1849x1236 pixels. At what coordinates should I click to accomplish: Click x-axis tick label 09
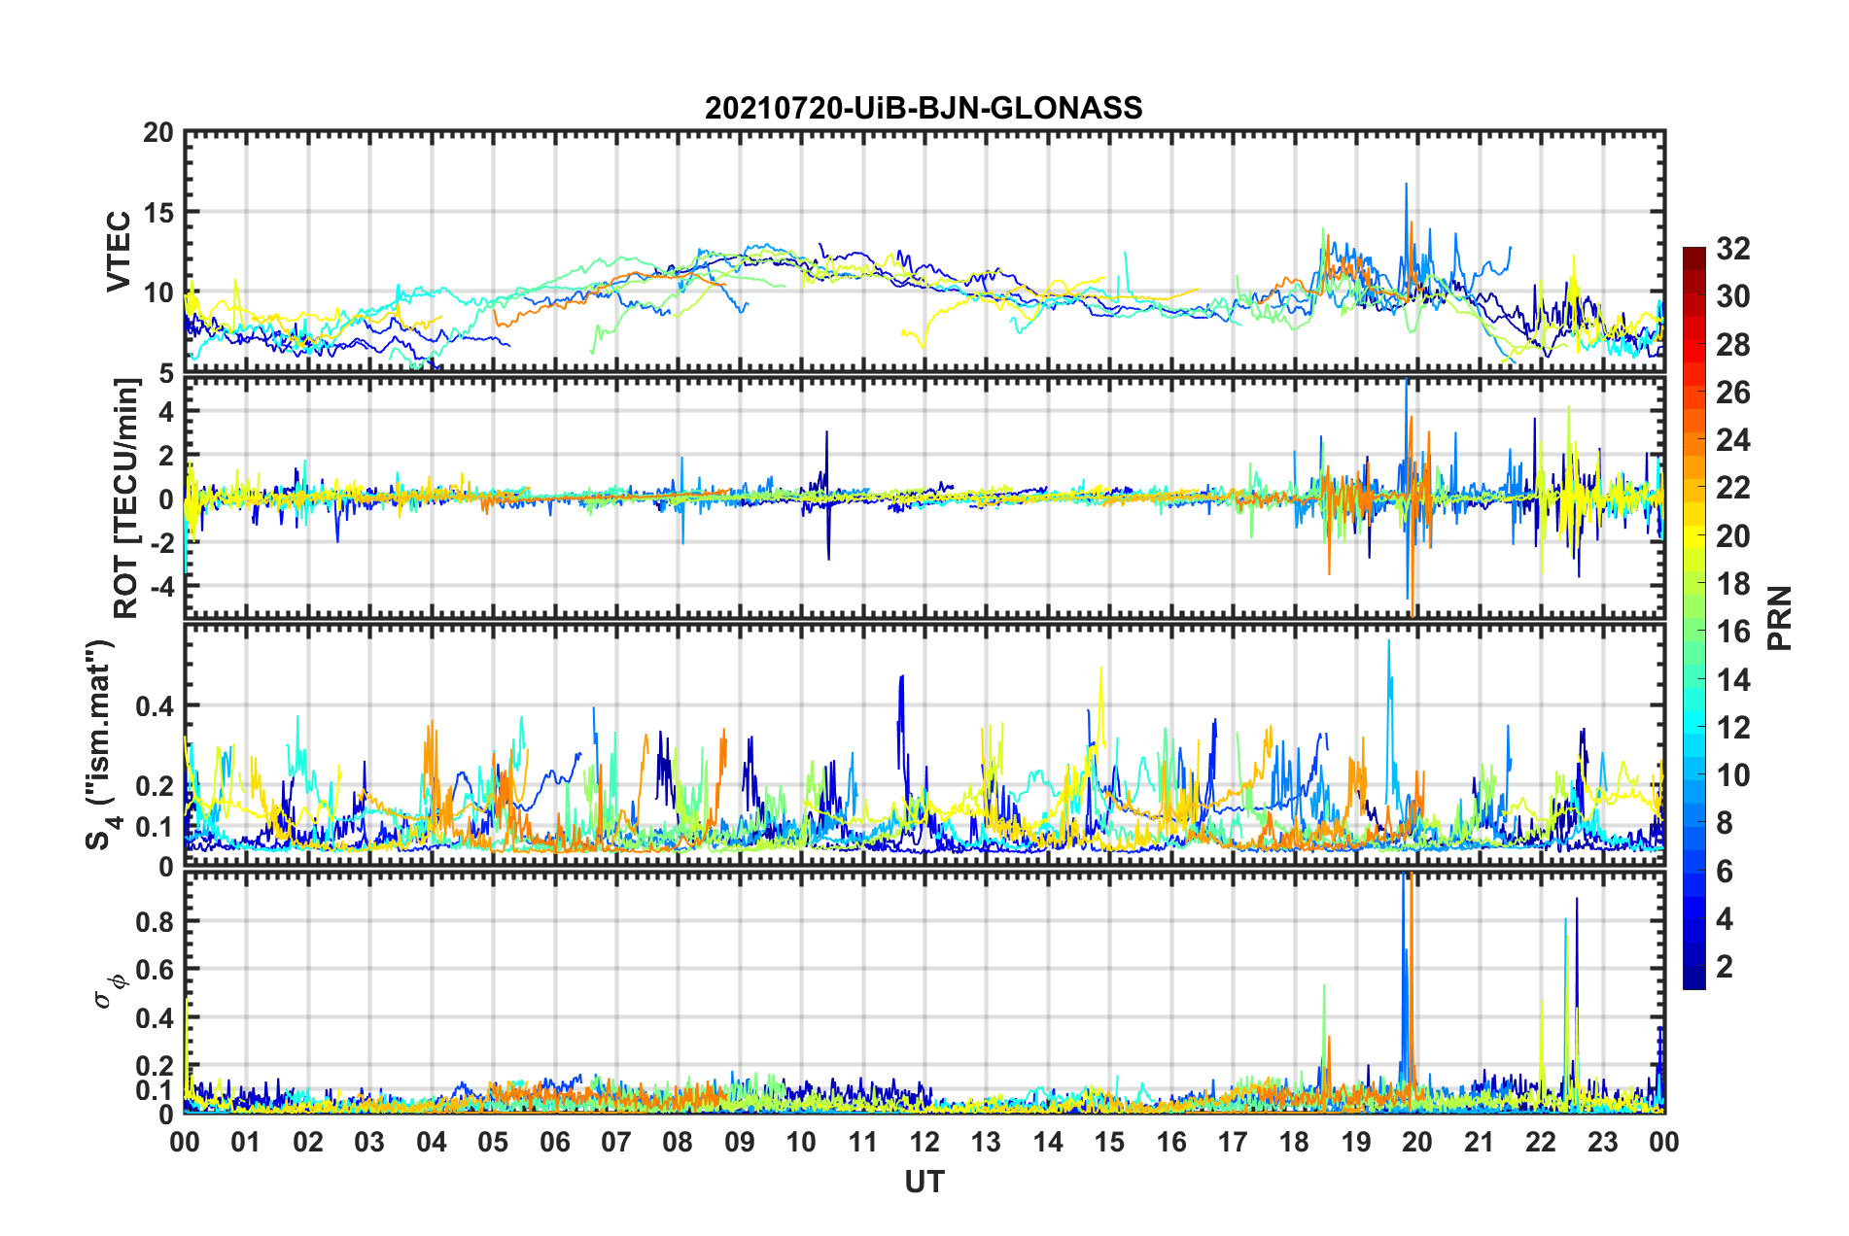coord(740,1142)
